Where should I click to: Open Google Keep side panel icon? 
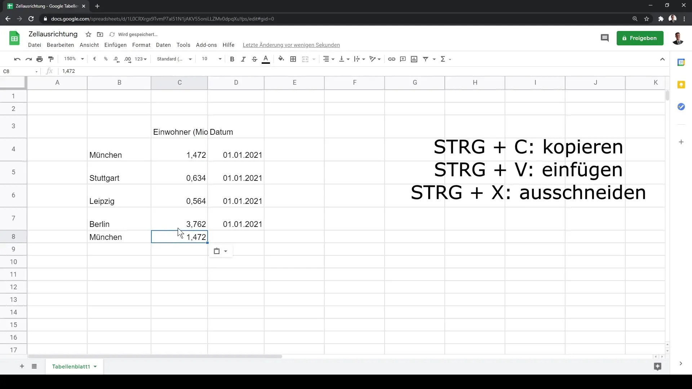click(x=681, y=85)
